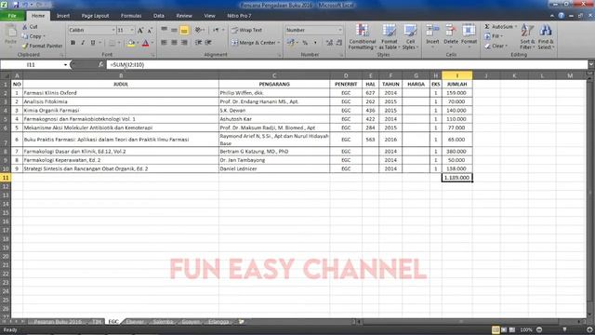Image resolution: width=595 pixels, height=335 pixels.
Task: Open Sort & Filter menu
Action: tap(527, 36)
